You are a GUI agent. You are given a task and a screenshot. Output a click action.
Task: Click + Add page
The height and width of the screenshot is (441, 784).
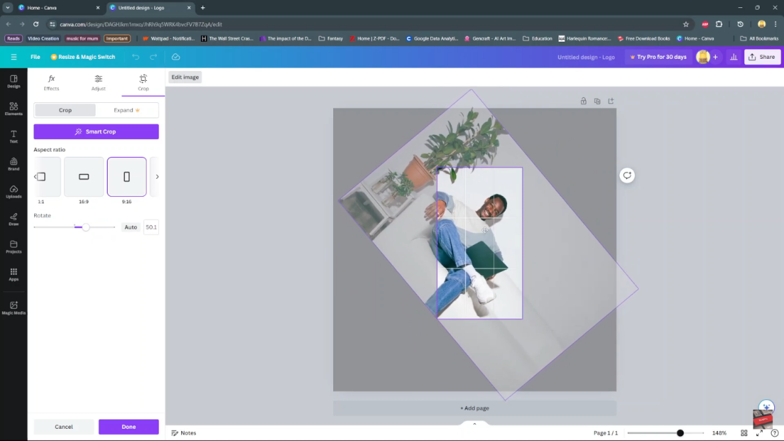pos(475,408)
